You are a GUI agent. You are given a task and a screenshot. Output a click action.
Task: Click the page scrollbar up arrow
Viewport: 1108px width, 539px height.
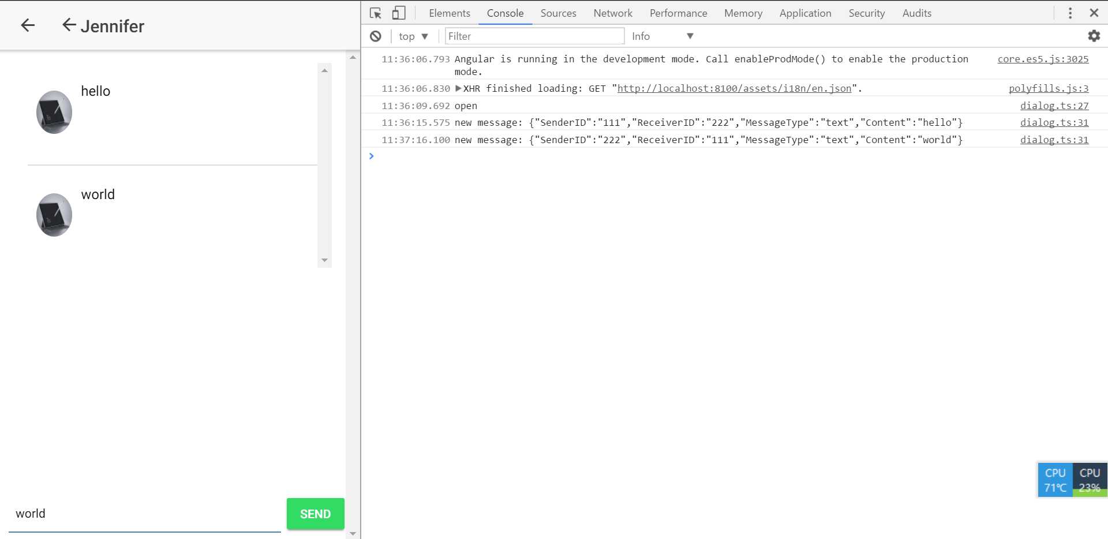click(353, 57)
